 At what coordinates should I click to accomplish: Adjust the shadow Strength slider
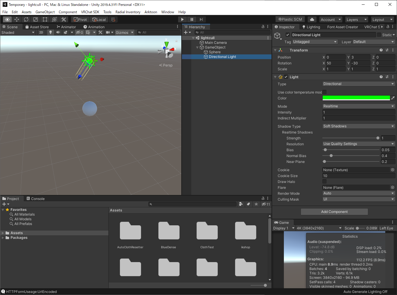tap(351, 138)
